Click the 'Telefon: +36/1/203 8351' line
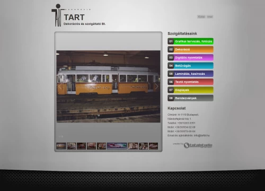 point(181,123)
